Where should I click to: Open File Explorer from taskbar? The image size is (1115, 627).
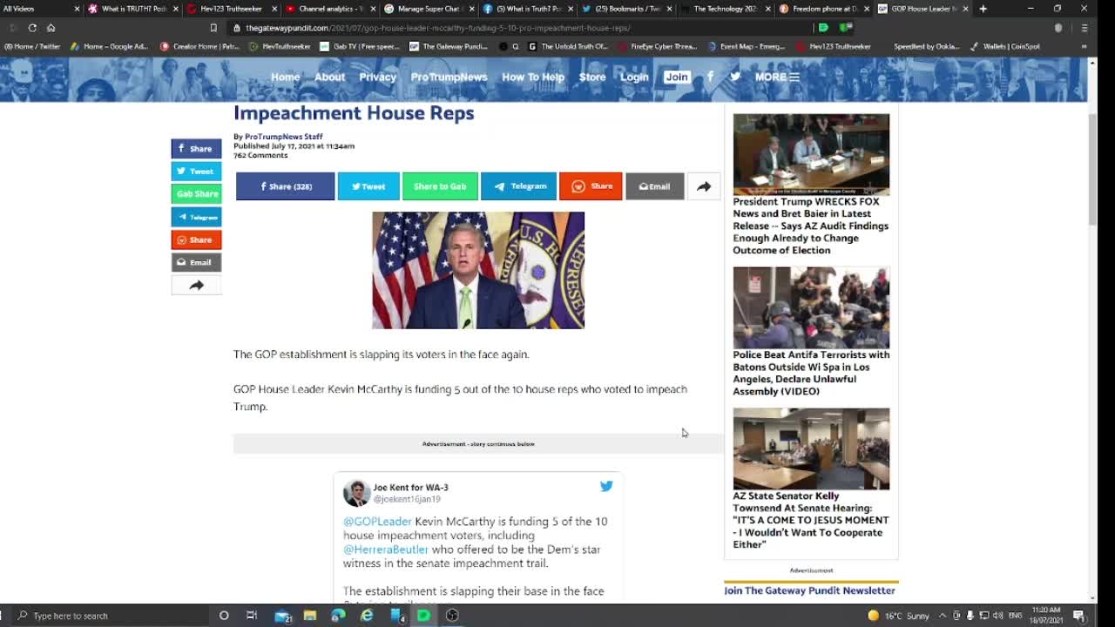pyautogui.click(x=309, y=616)
